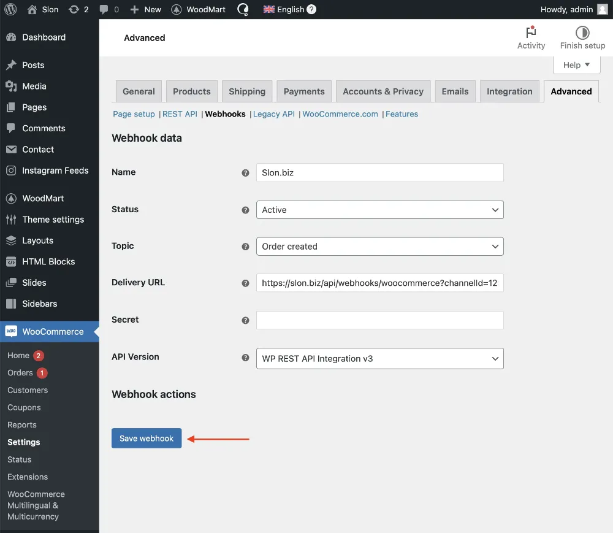Click help icon next to Delivery URL
This screenshot has height=533, width=613.
pos(246,283)
